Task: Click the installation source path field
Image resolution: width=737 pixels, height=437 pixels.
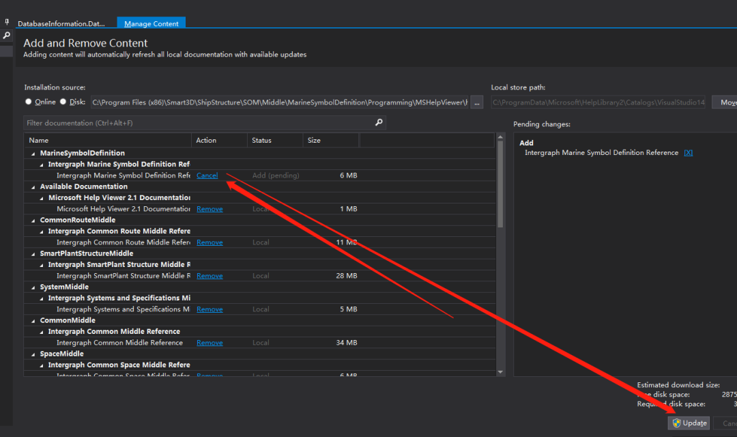Action: 280,102
